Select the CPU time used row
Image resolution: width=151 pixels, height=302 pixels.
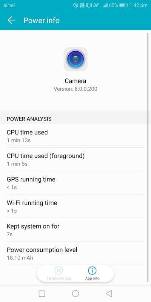pos(75,136)
